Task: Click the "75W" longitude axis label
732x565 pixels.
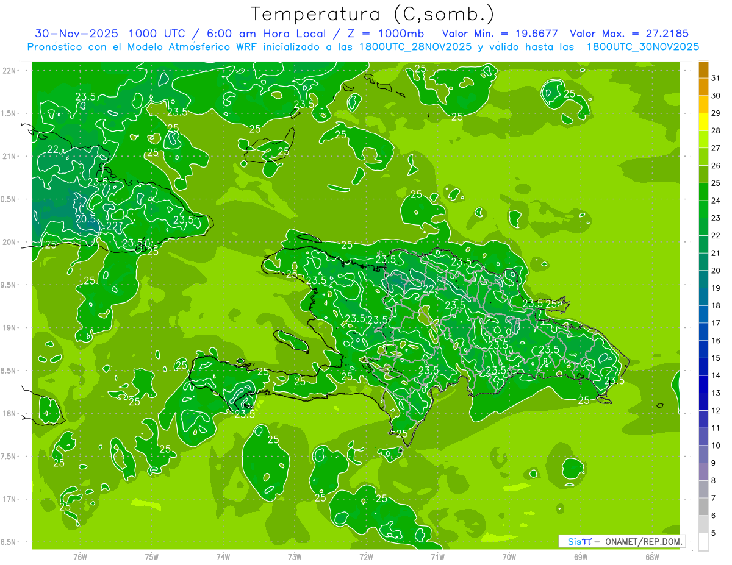Action: coord(152,557)
